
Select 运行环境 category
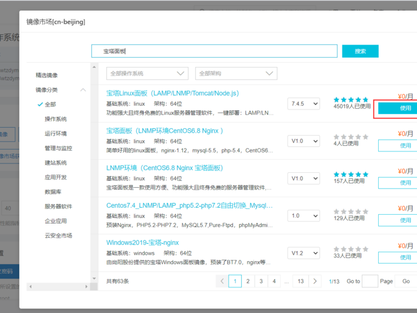coord(56,133)
